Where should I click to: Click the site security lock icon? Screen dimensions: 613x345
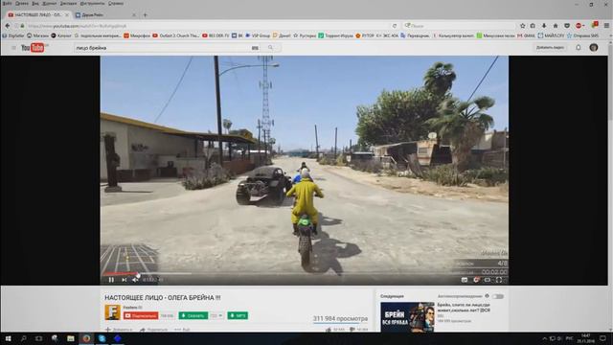click(22, 26)
